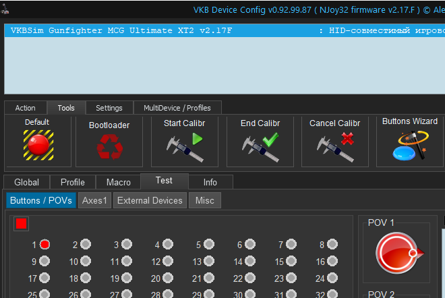This screenshot has width=445, height=298.
Task: Abort calibration with the Cancel Calibr icon
Action: click(x=336, y=147)
